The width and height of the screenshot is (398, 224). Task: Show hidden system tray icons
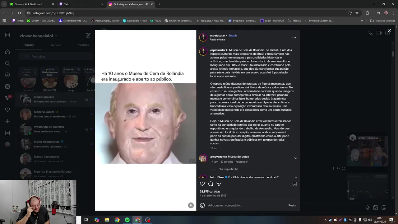[325, 220]
